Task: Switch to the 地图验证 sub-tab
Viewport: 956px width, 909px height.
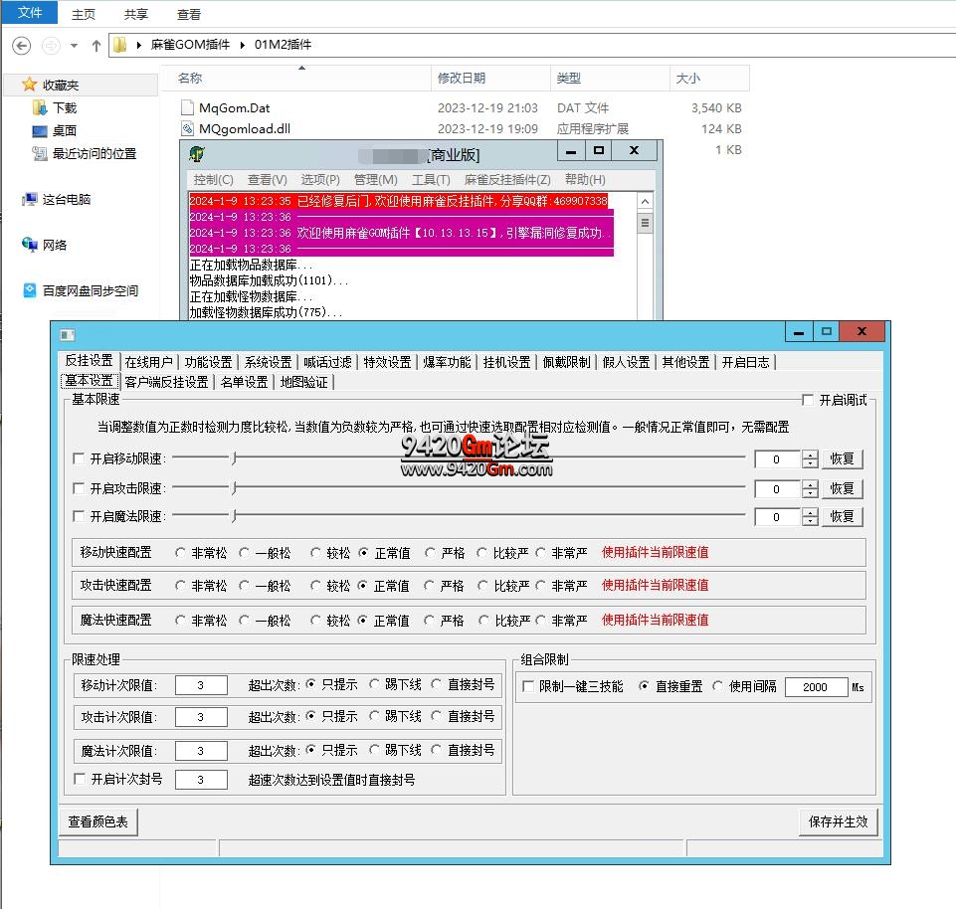Action: pos(303,382)
